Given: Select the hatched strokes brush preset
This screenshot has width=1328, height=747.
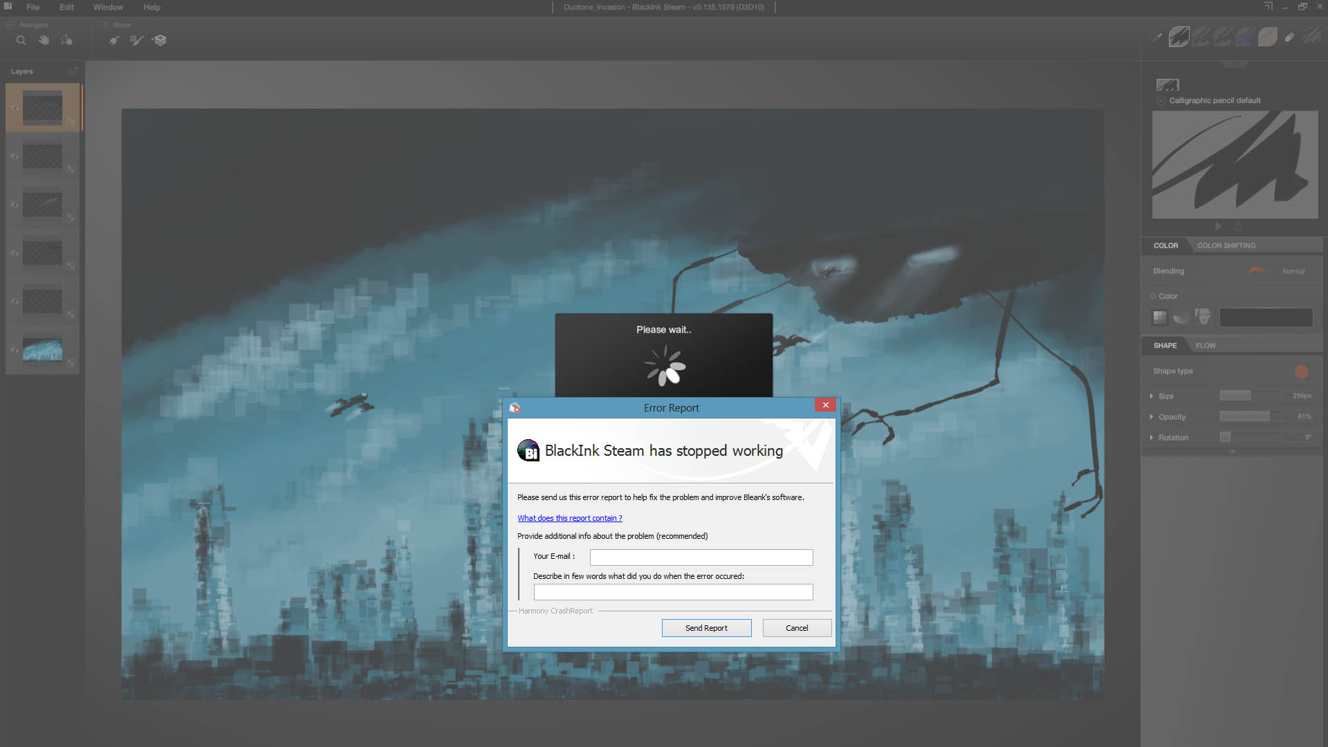Looking at the screenshot, I should point(1311,37).
